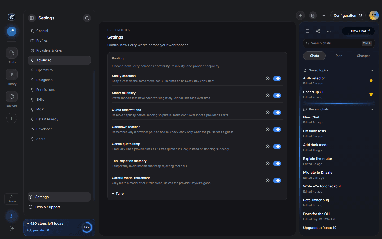The image size is (382, 239).
Task: Select the Advanced settings item
Action: [x=59, y=60]
